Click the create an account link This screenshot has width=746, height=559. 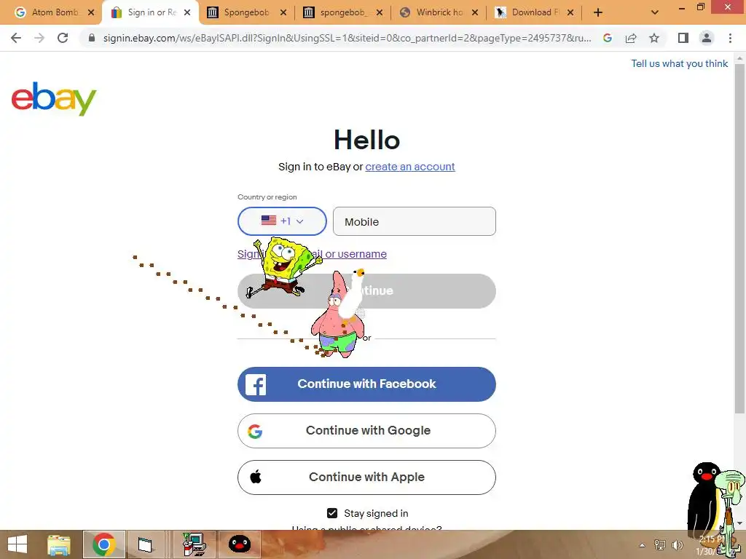pyautogui.click(x=409, y=167)
